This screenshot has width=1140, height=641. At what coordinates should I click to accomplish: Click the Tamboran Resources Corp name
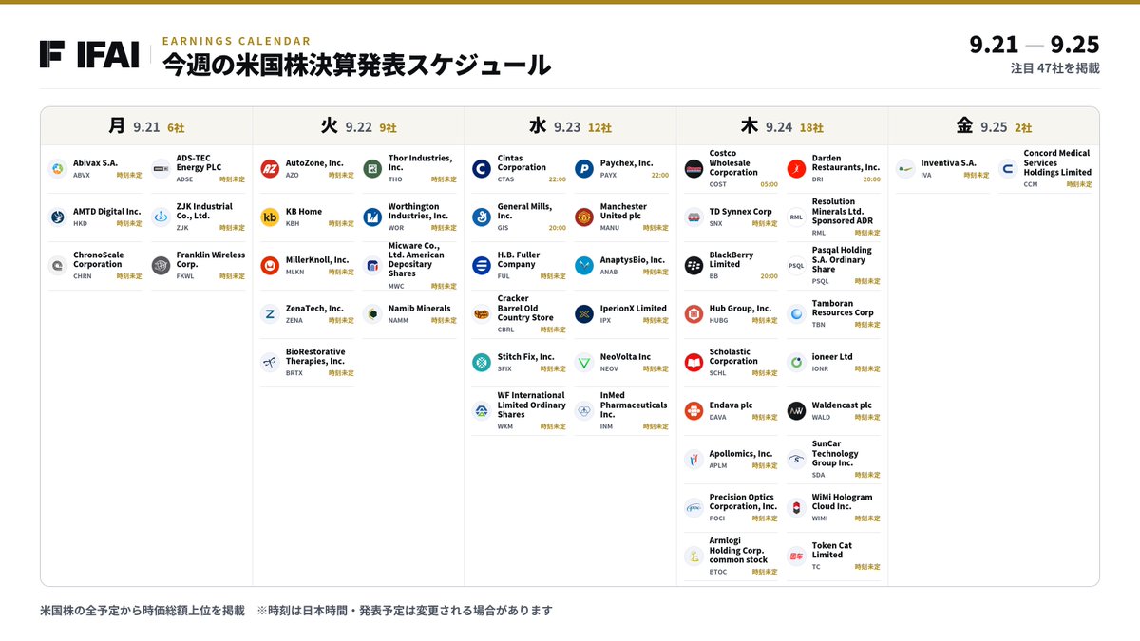[843, 309]
